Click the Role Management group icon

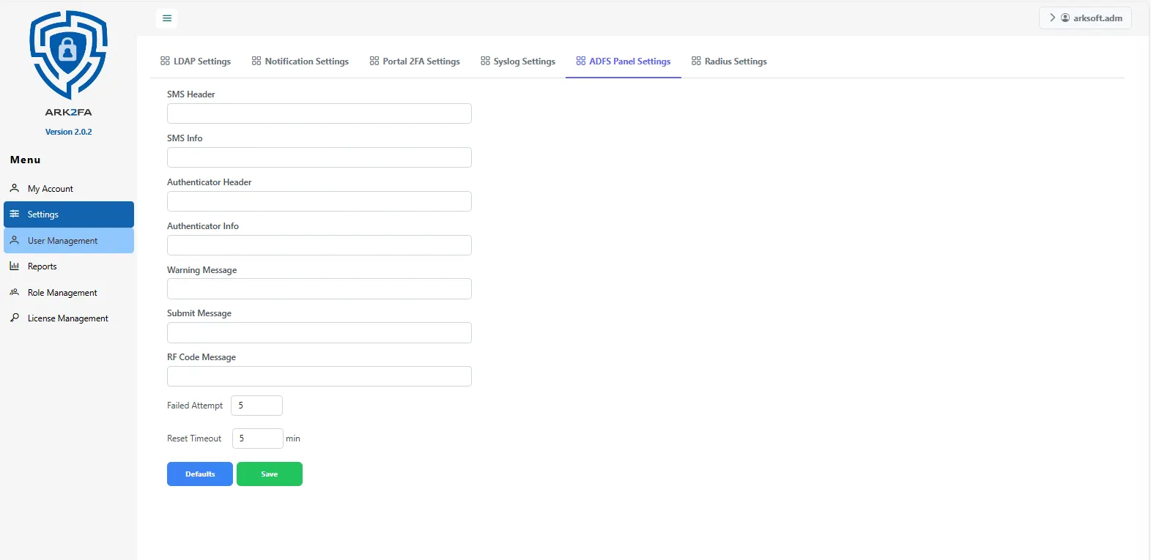(x=15, y=292)
